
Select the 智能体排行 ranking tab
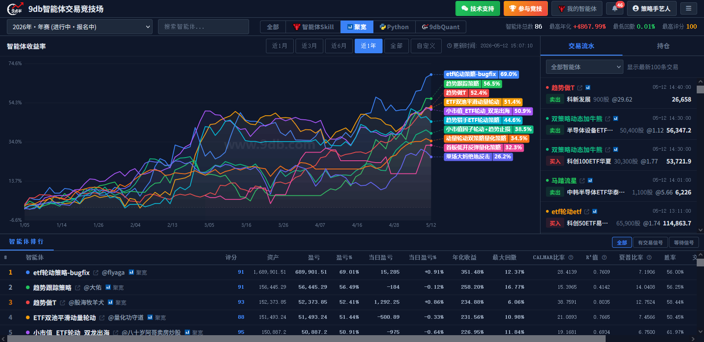tap(26, 242)
